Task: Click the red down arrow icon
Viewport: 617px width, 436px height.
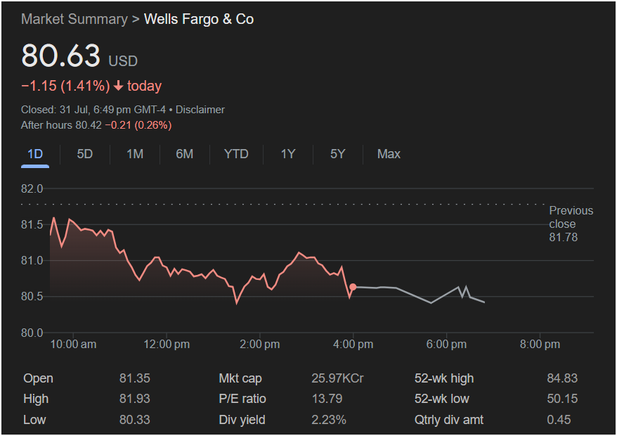Action: (x=118, y=86)
